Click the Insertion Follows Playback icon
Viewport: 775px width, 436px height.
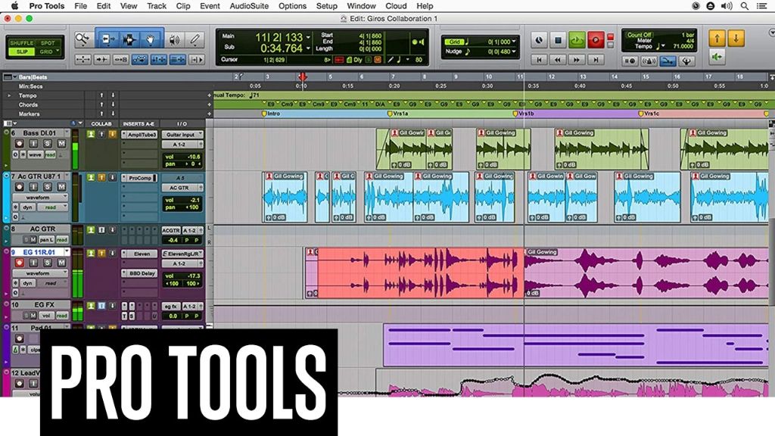click(x=197, y=60)
